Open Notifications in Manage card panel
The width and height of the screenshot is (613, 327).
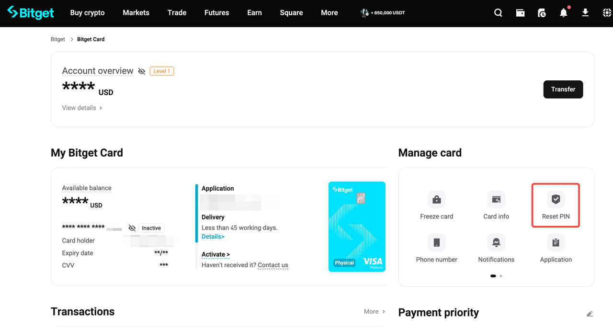pyautogui.click(x=496, y=242)
